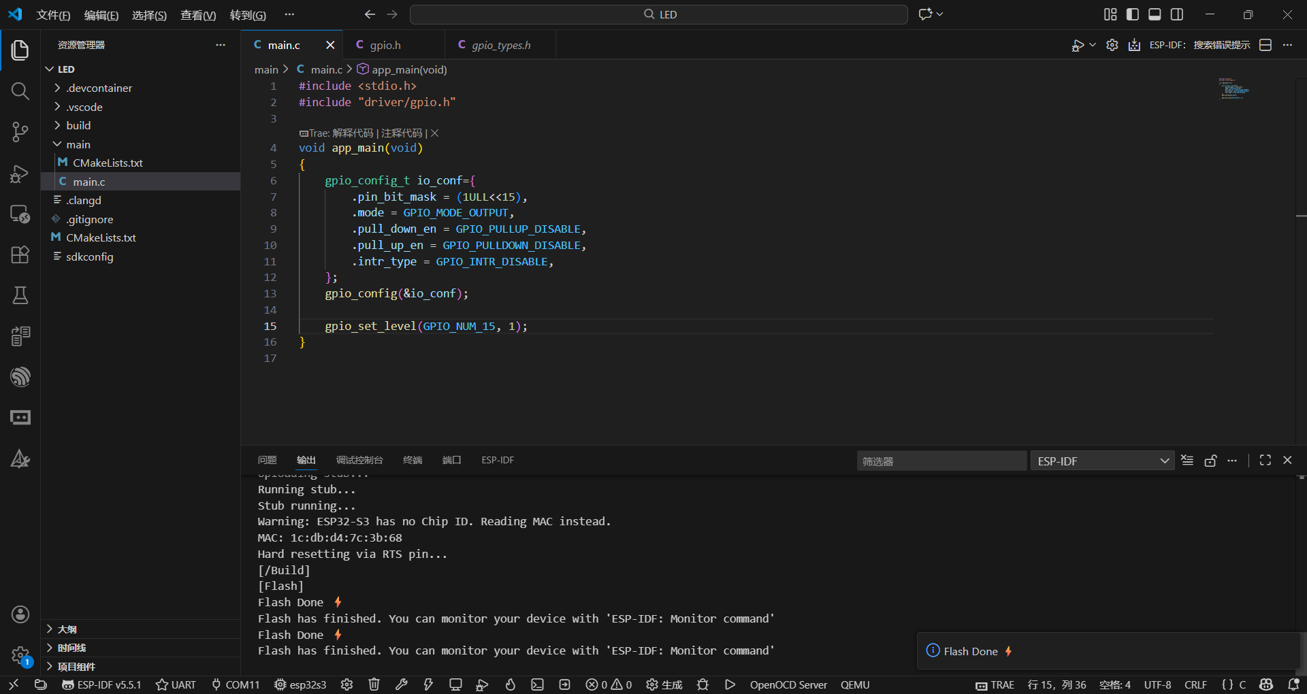
Task: Toggle output auto-scroll lock
Action: click(x=1210, y=461)
